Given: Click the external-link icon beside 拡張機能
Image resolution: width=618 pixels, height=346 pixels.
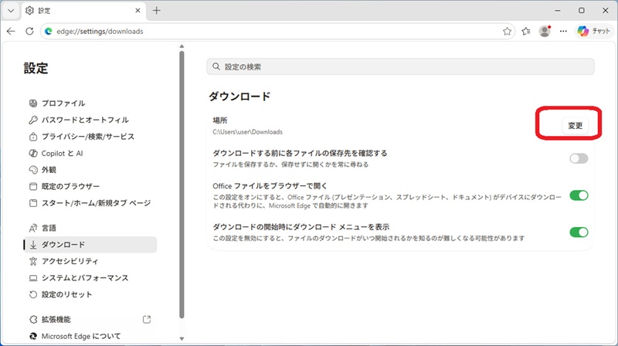Looking at the screenshot, I should 147,320.
